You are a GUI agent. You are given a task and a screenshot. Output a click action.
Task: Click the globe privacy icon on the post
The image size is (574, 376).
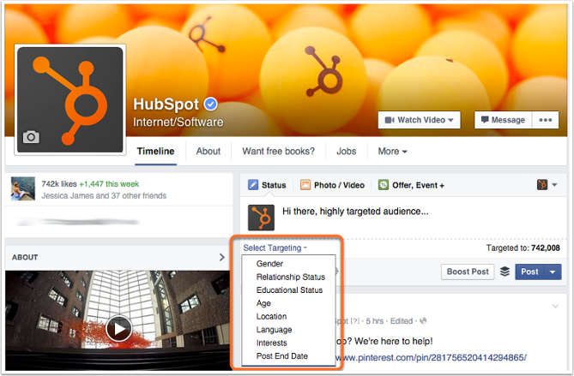tap(423, 321)
